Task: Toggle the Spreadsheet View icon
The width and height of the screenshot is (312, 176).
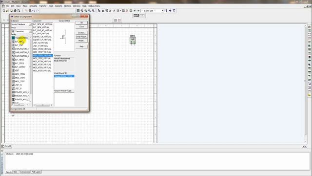Action: click(x=103, y=11)
